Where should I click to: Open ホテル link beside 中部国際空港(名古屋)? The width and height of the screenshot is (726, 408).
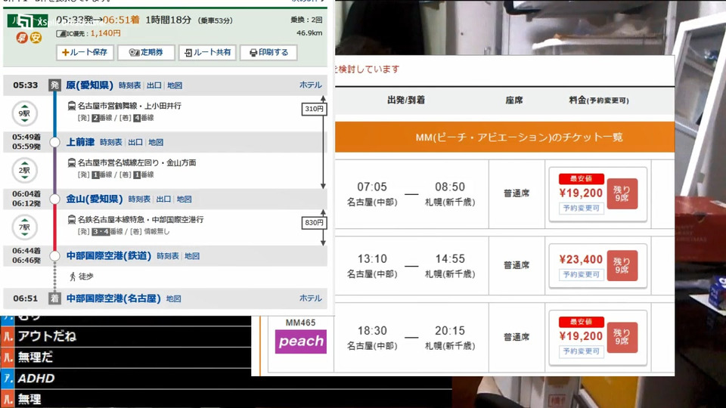311,298
